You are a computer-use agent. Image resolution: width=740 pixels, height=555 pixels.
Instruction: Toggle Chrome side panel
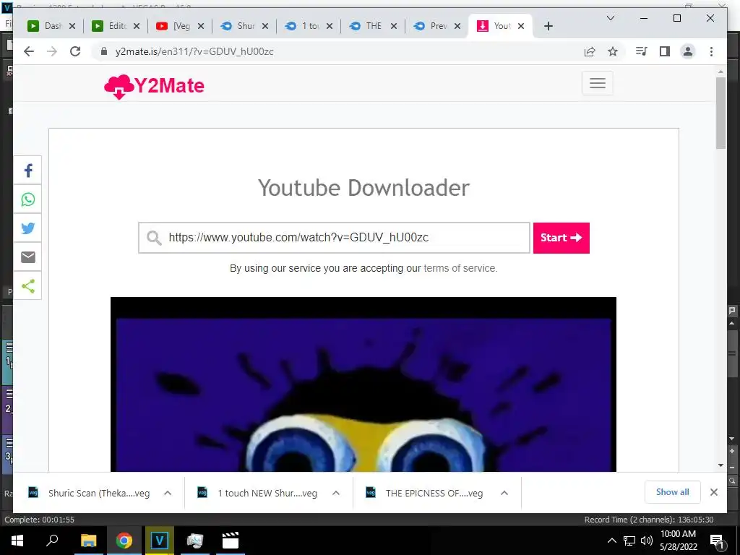click(665, 51)
